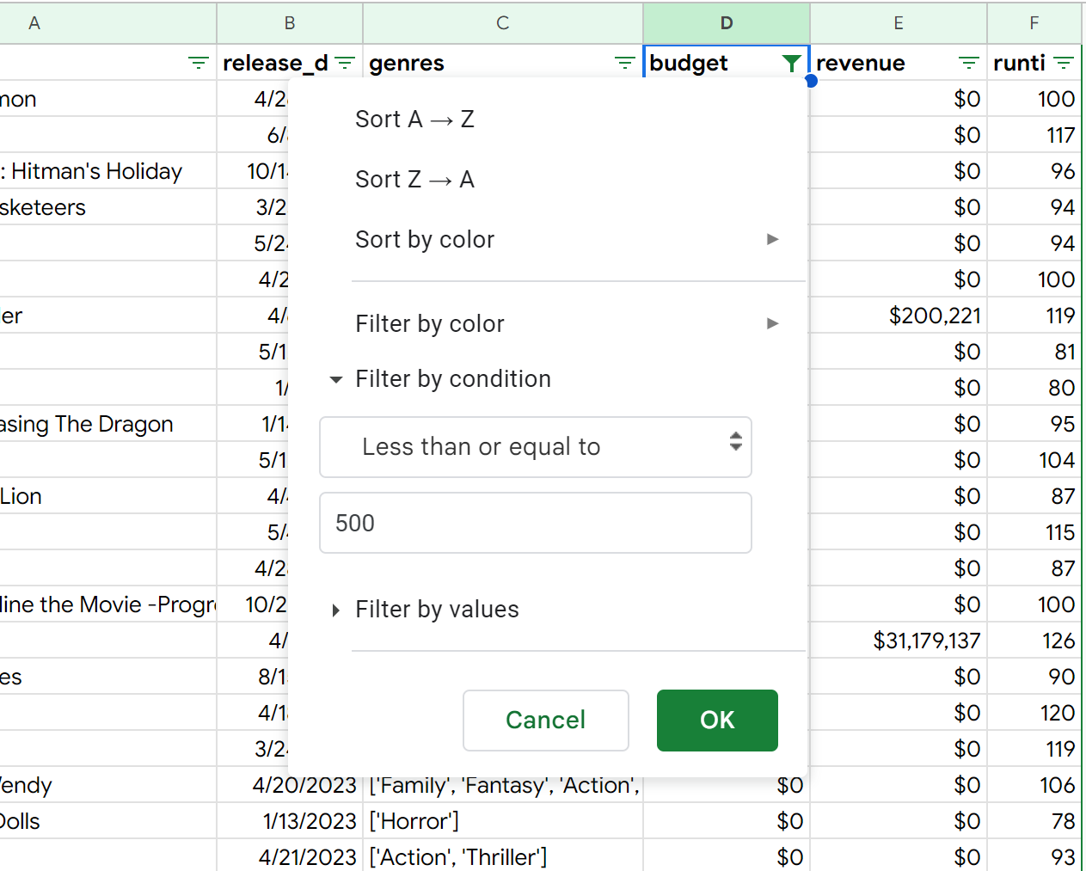Open the Sort by color submenu arrow

[772, 239]
